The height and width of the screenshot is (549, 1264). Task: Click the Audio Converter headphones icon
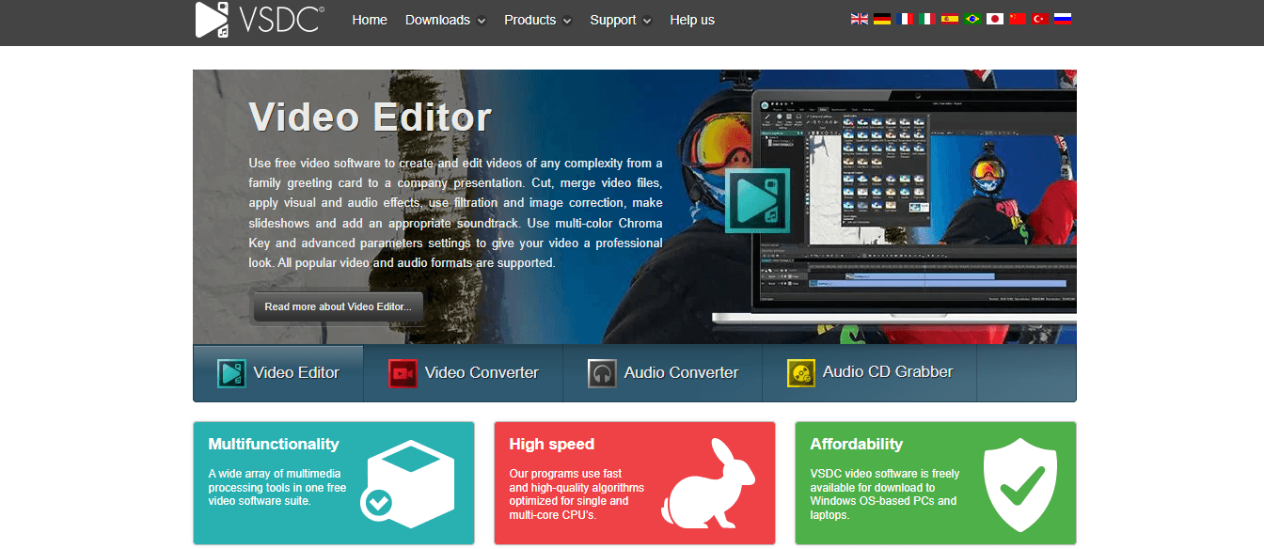coord(602,372)
